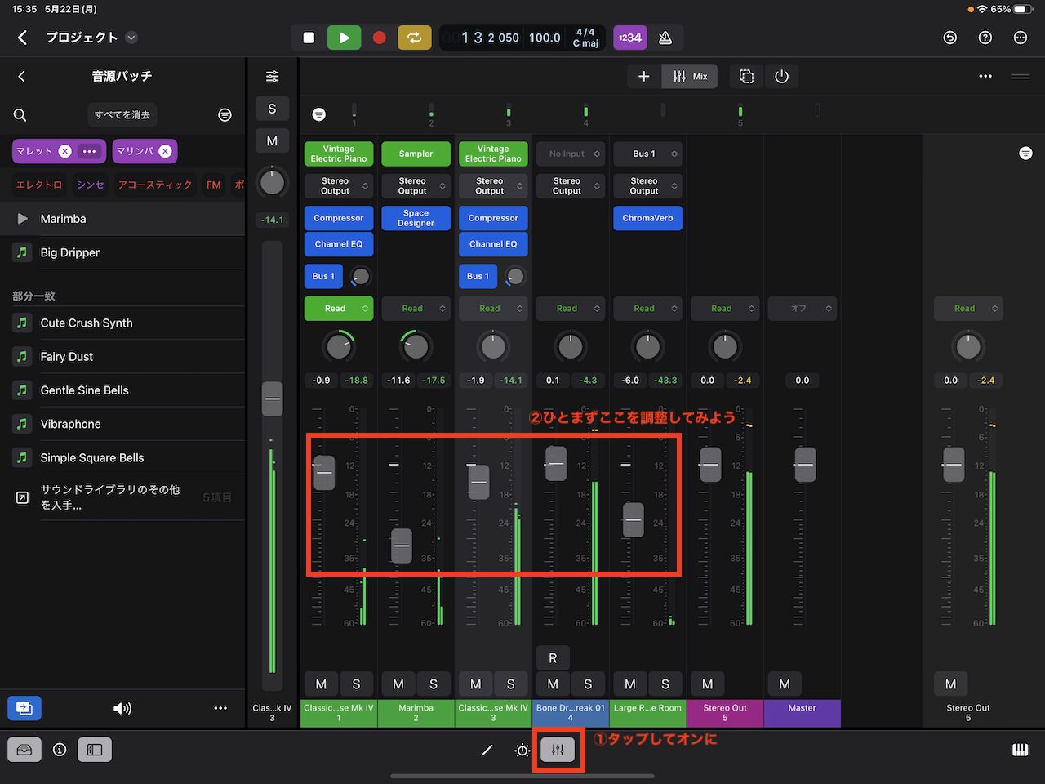
Task: Preview the Marimba patch with play triangle
Action: tap(22, 219)
